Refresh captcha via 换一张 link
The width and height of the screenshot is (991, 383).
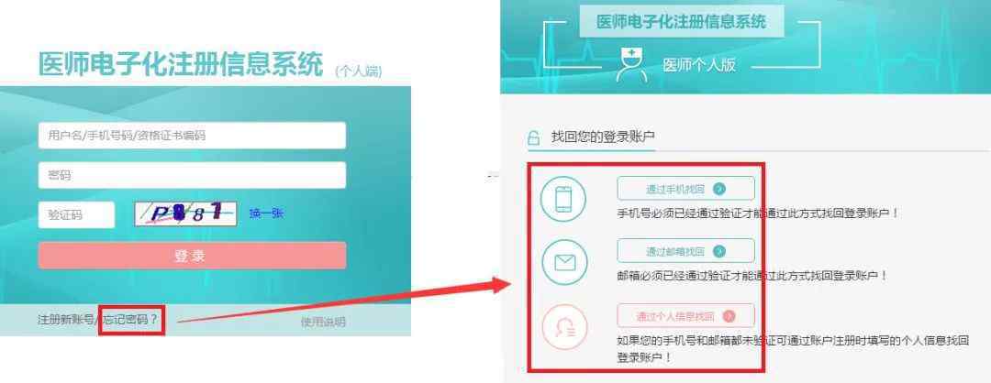[266, 213]
